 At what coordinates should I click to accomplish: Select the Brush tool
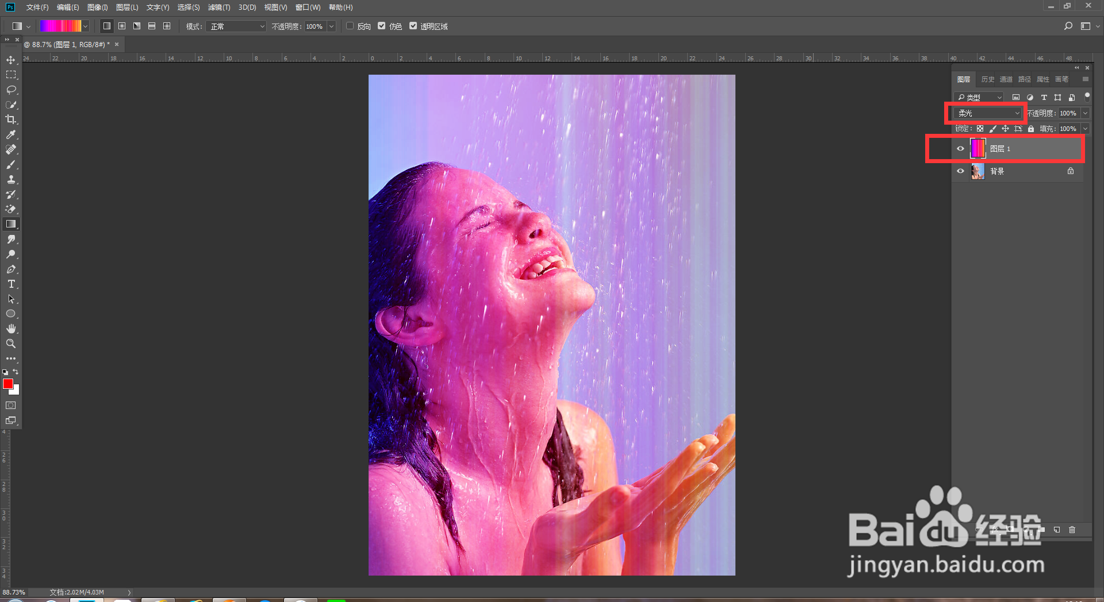[11, 164]
